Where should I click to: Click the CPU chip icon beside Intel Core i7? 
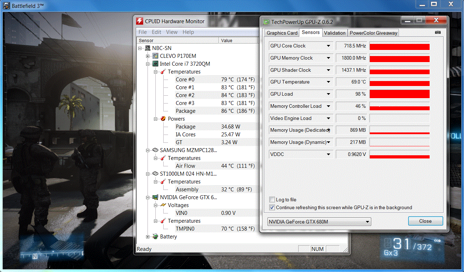[x=155, y=64]
